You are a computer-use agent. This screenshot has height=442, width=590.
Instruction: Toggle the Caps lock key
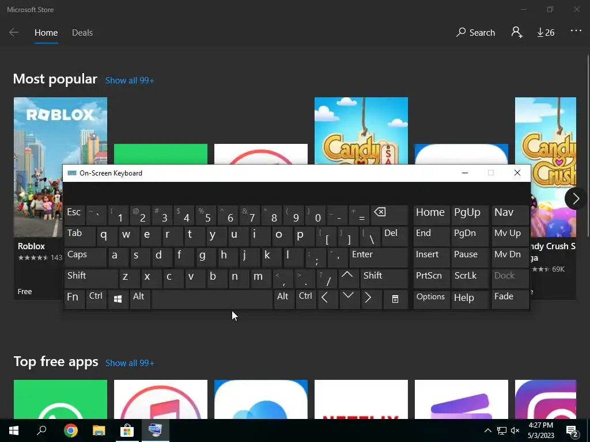coord(85,257)
